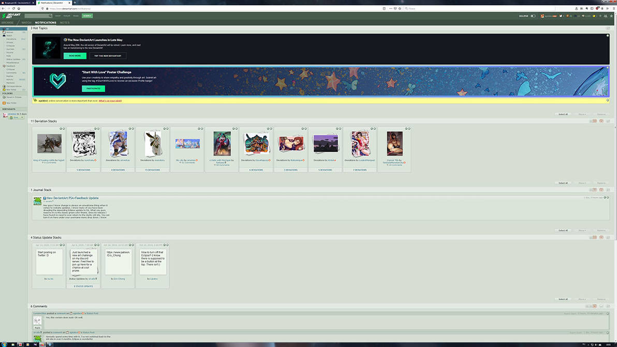Viewport: 617px width, 347px height.
Task: Toggle the Eclipse switch
Action: (533, 16)
